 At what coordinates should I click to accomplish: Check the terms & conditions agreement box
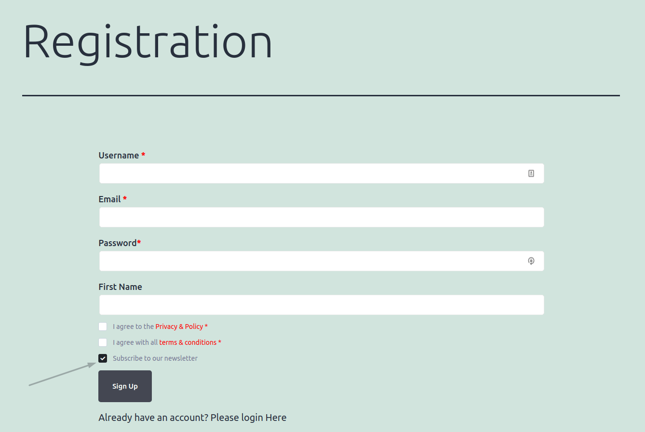pyautogui.click(x=103, y=342)
